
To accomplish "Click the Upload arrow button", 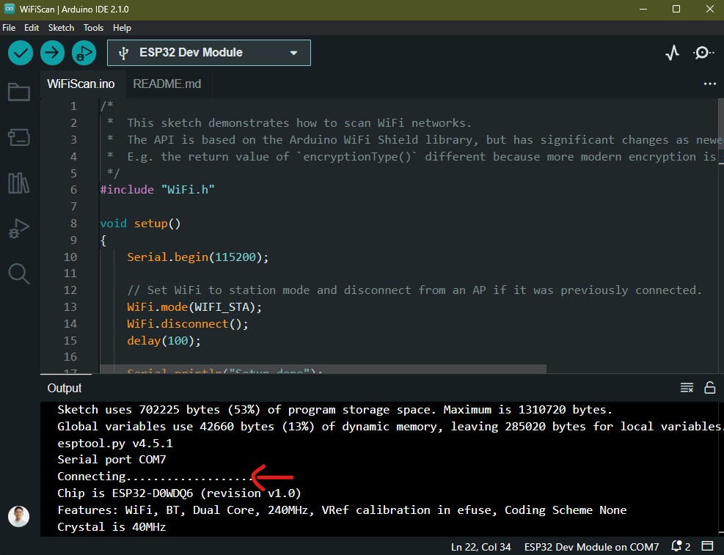I will 52,53.
